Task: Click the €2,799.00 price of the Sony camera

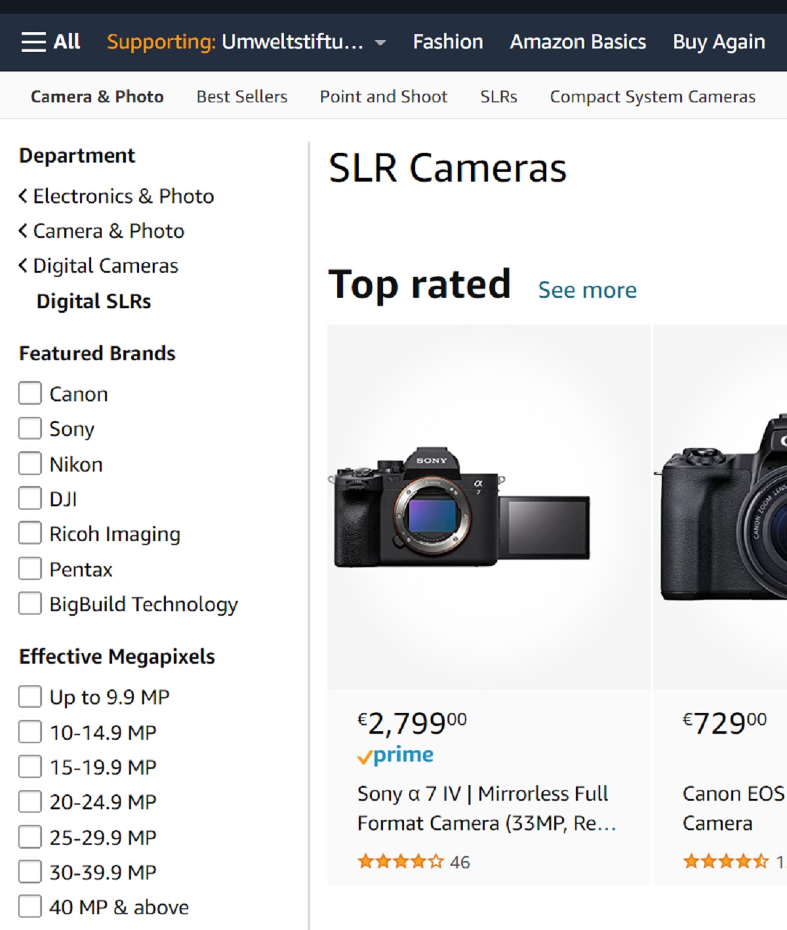Action: point(412,723)
